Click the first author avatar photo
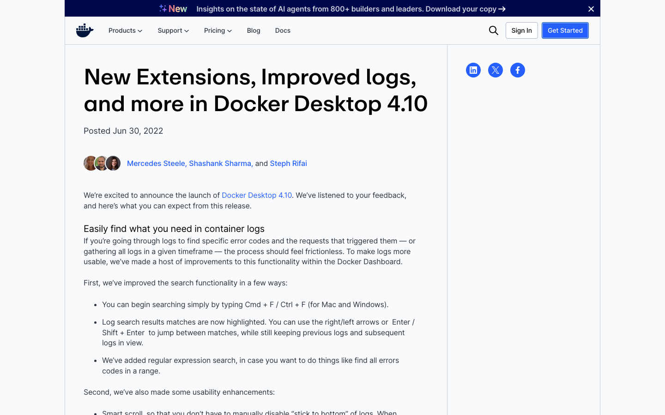This screenshot has height=415, width=665. (x=90, y=163)
